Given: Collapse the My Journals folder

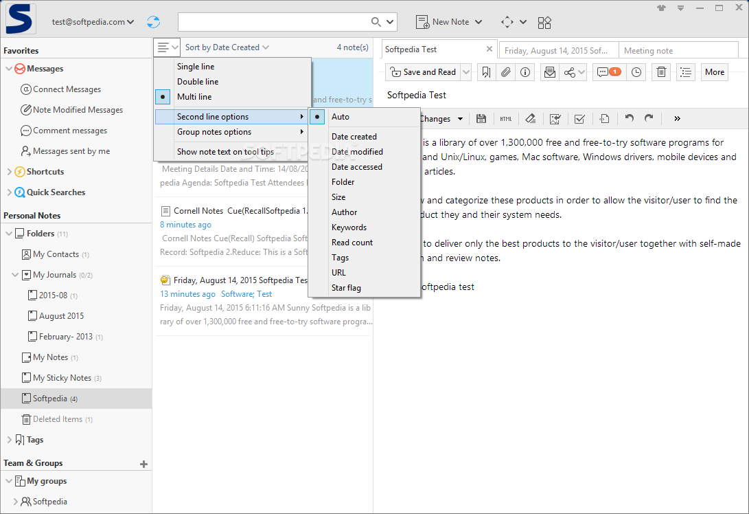Looking at the screenshot, I should pyautogui.click(x=15, y=275).
